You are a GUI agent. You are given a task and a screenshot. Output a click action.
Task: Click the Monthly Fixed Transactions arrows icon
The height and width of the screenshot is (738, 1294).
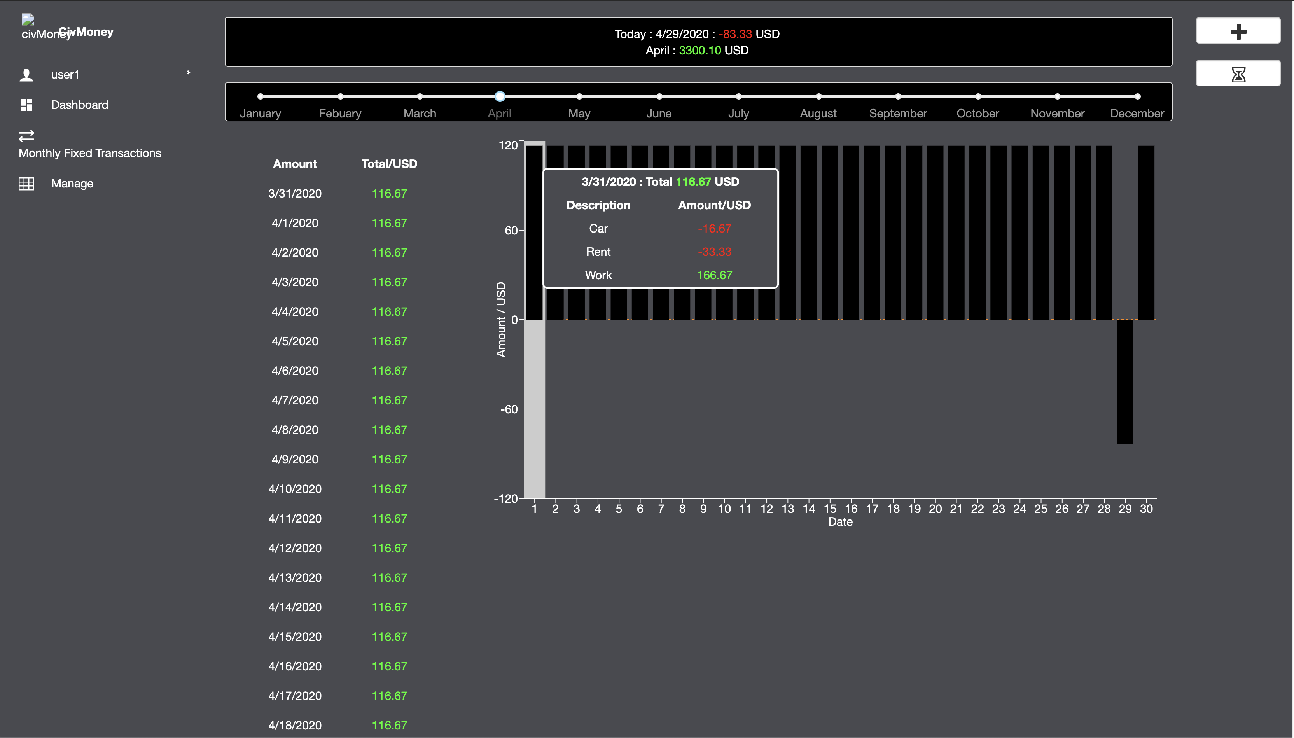(x=26, y=136)
